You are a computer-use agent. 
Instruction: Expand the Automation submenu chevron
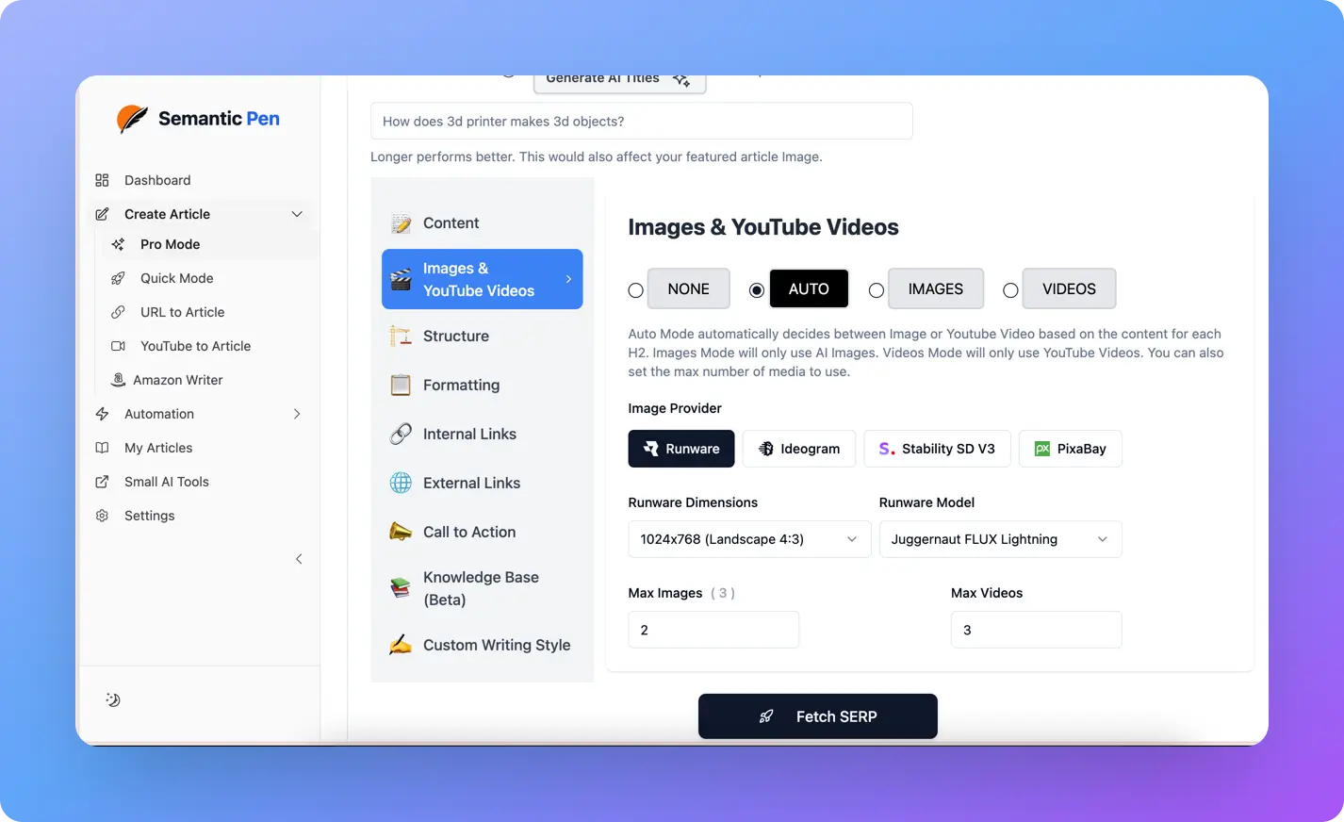click(297, 414)
